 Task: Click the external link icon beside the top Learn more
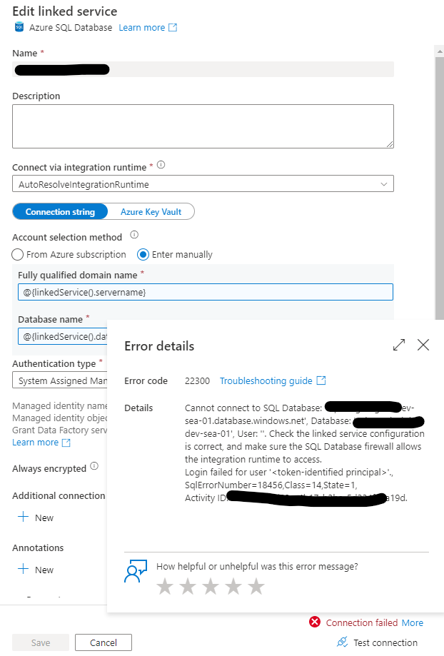coord(173,28)
